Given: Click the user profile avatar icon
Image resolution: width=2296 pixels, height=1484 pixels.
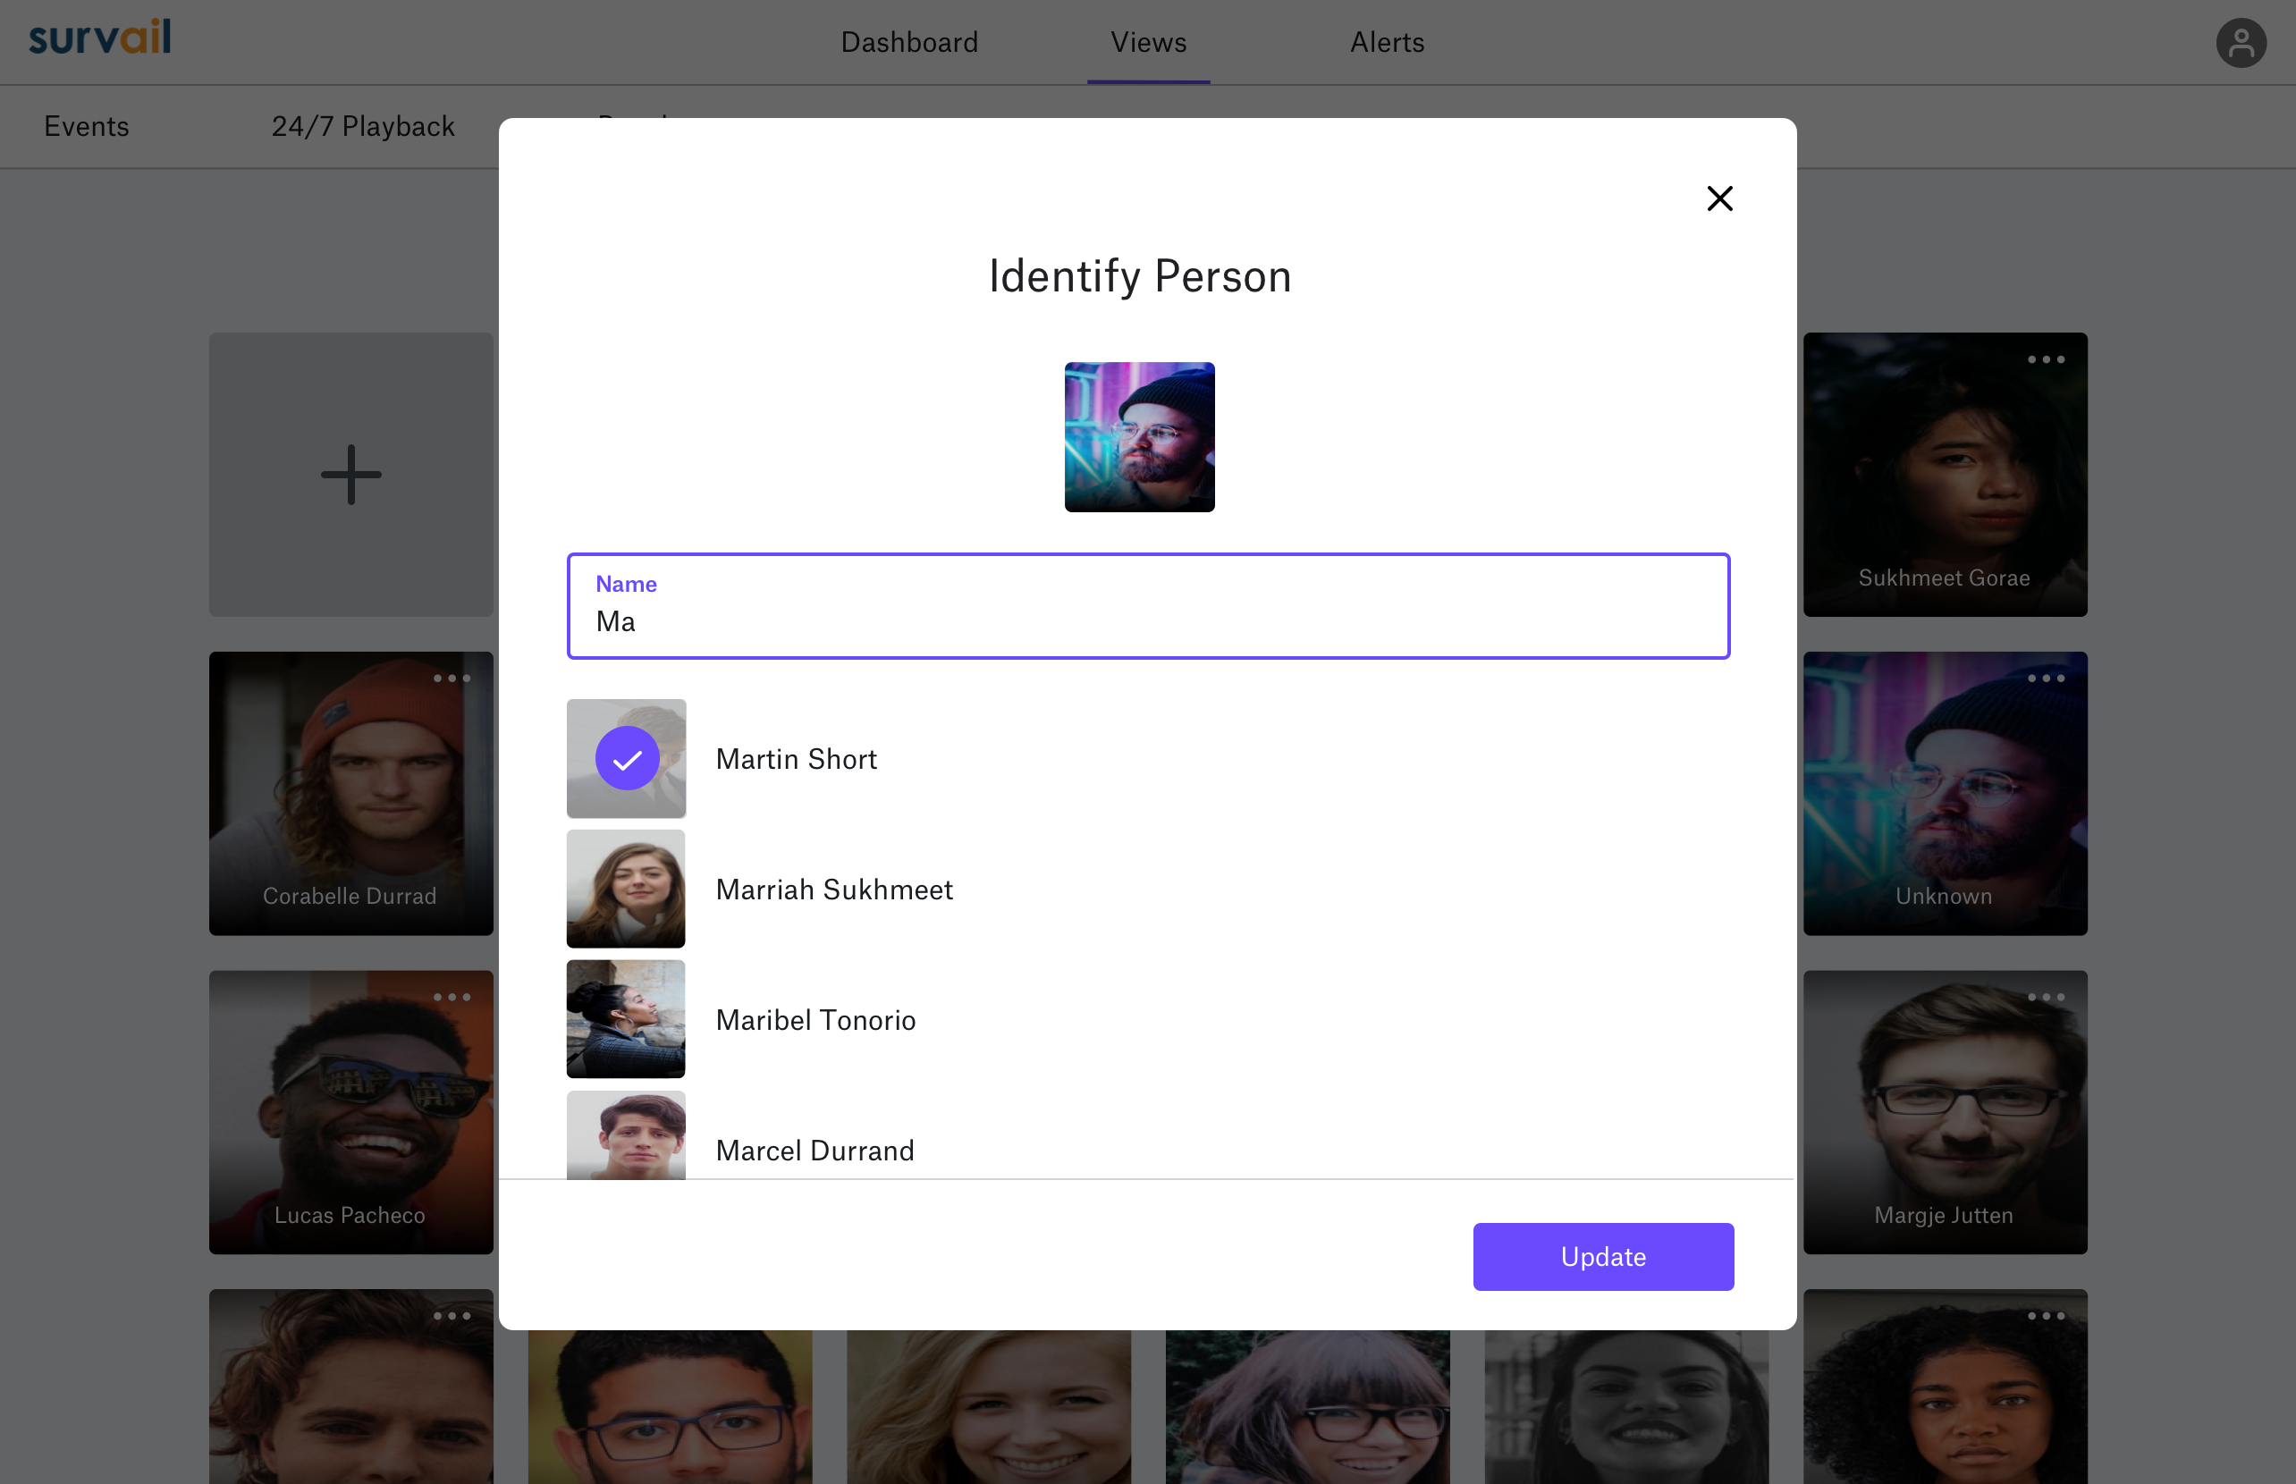Looking at the screenshot, I should (2240, 42).
